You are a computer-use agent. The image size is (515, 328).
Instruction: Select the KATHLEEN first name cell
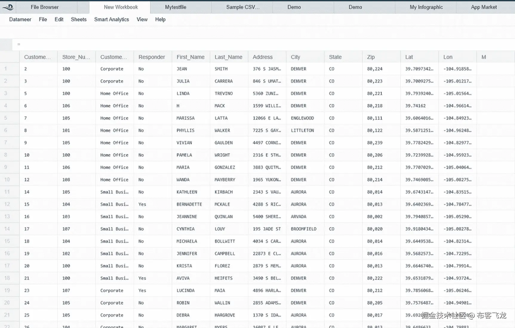pos(191,192)
